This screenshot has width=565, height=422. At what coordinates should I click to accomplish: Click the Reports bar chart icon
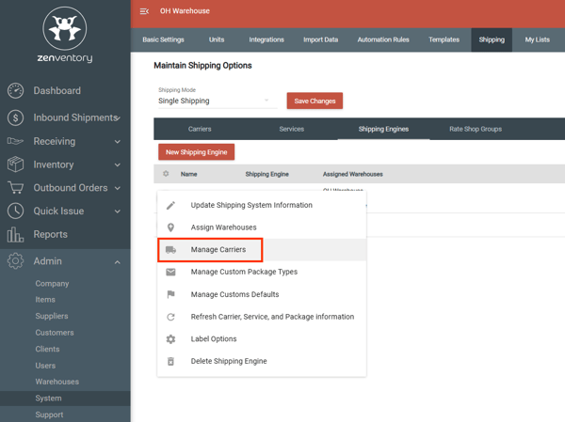point(16,234)
